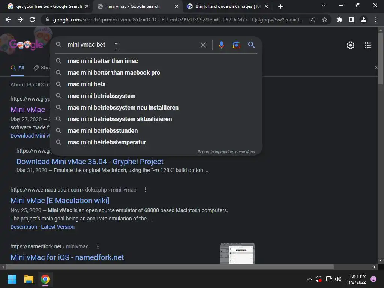Click 'Report inappropriate predictions'
This screenshot has width=384, height=288.
click(x=226, y=152)
